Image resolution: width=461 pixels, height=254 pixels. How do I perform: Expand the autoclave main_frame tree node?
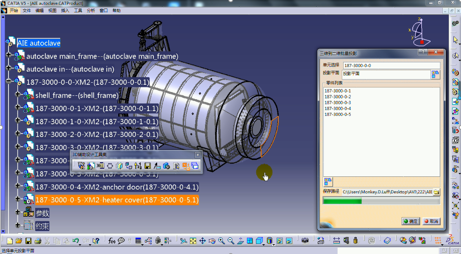pyautogui.click(x=9, y=55)
